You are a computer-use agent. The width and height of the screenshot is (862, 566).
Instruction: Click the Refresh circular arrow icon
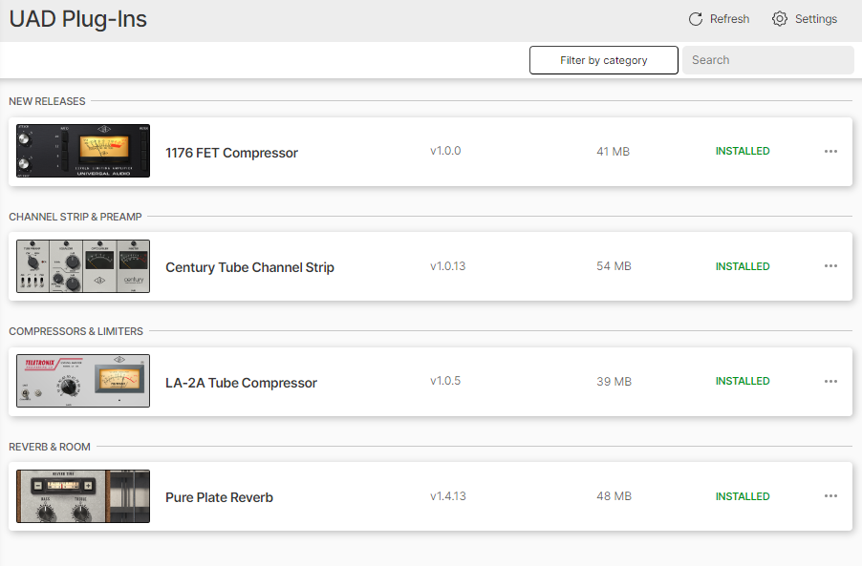(x=695, y=19)
